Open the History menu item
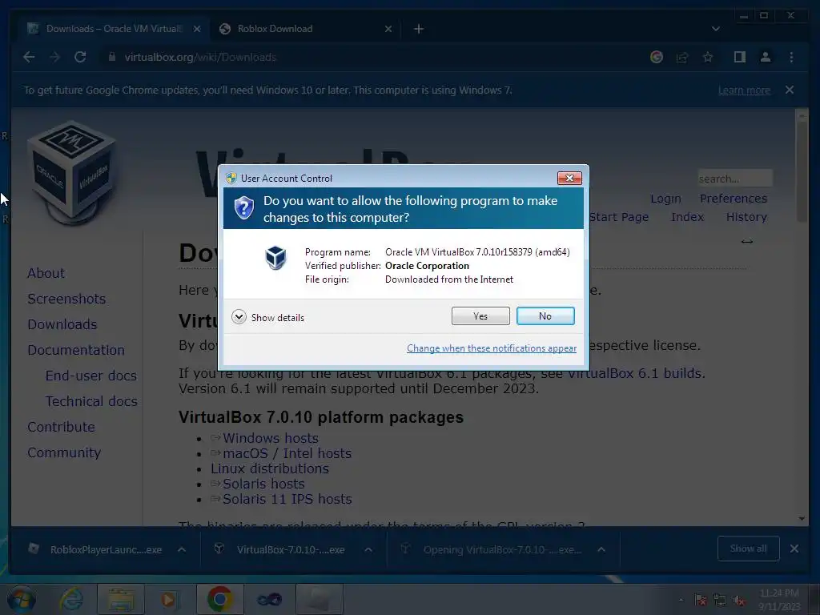Screen dimensions: 820x615 (746, 217)
